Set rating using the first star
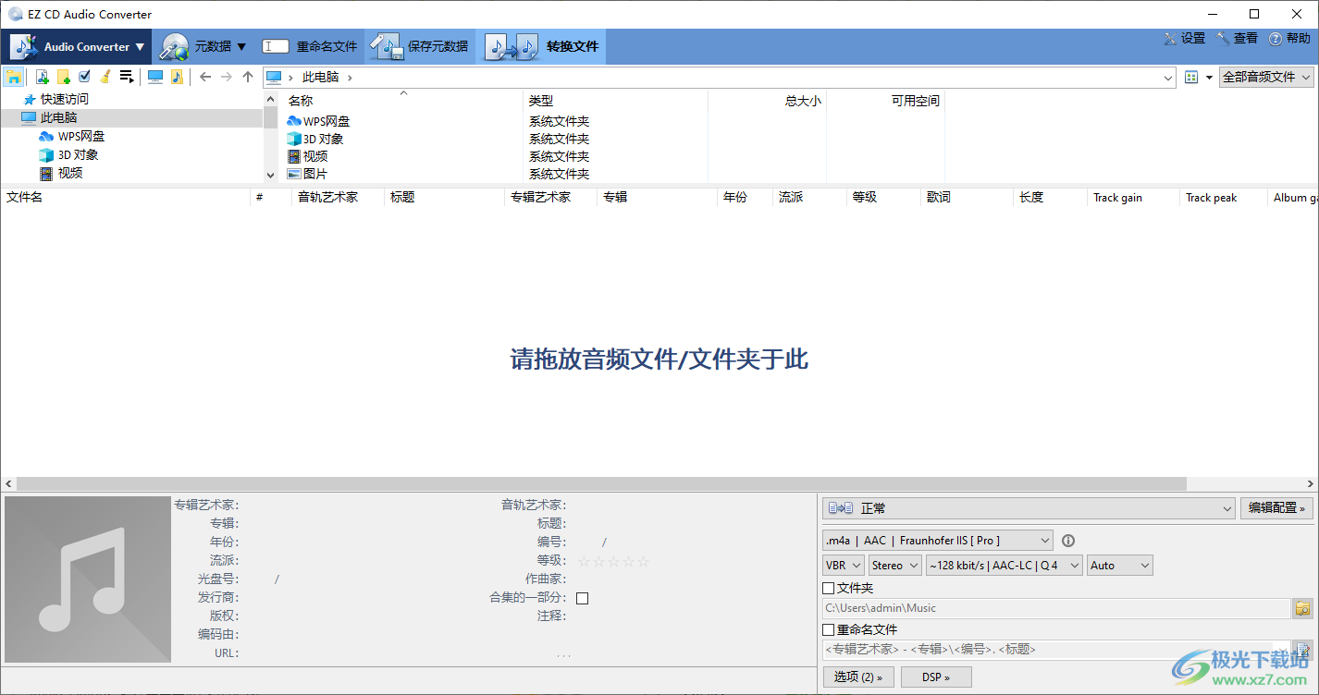 [x=584, y=561]
